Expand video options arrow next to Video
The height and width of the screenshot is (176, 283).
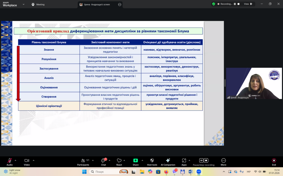(33, 160)
